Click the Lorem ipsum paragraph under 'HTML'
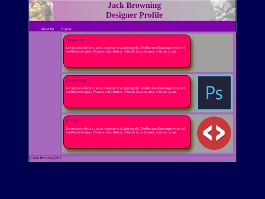Viewport: 265px width, 199px height. click(x=125, y=130)
